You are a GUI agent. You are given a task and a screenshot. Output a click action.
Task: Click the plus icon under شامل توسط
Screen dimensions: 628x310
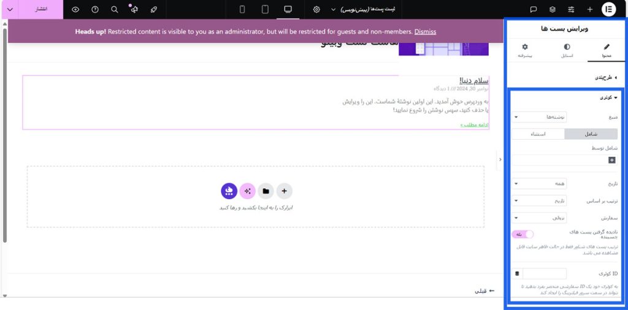point(611,160)
